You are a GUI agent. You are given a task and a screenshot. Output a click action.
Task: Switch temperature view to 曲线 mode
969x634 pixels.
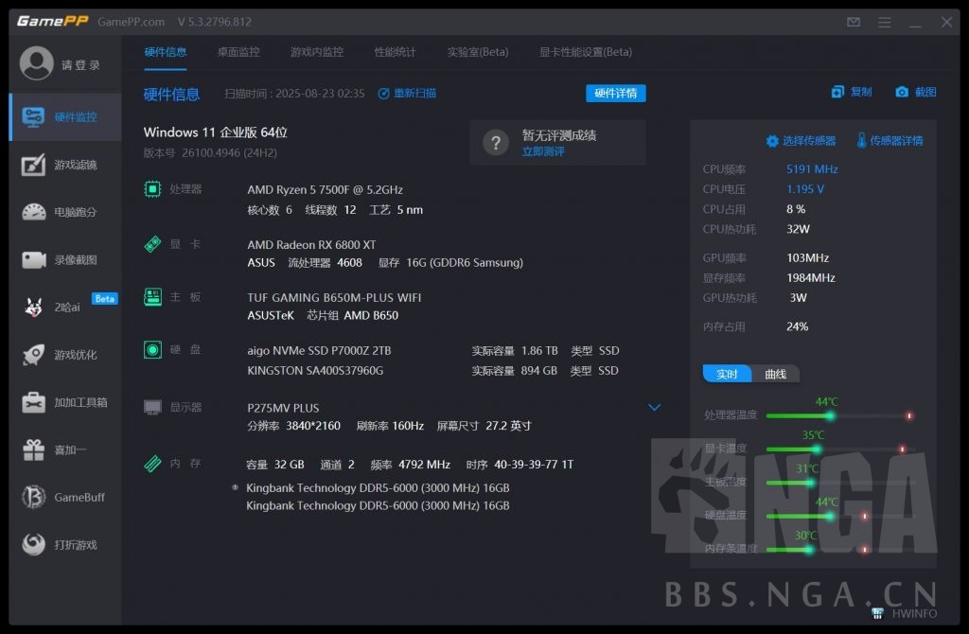tap(776, 374)
